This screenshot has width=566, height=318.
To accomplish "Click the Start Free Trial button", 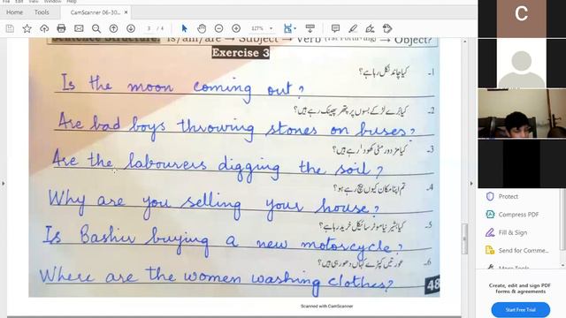I will pyautogui.click(x=521, y=310).
